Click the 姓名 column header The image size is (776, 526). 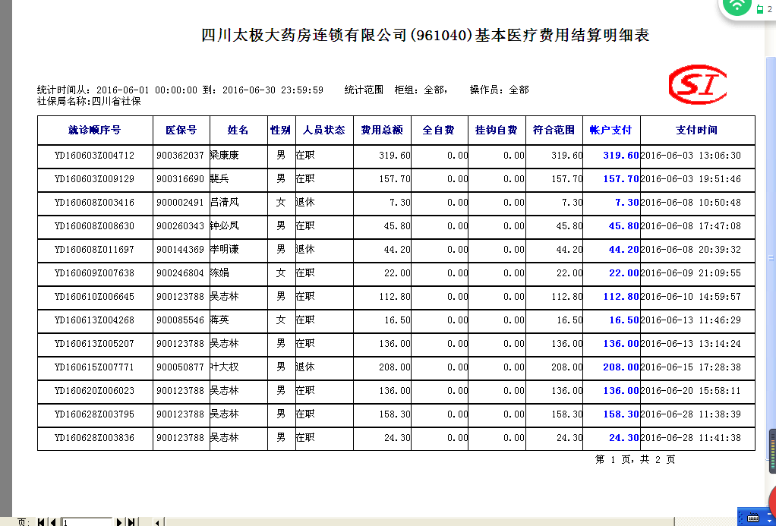pos(238,130)
